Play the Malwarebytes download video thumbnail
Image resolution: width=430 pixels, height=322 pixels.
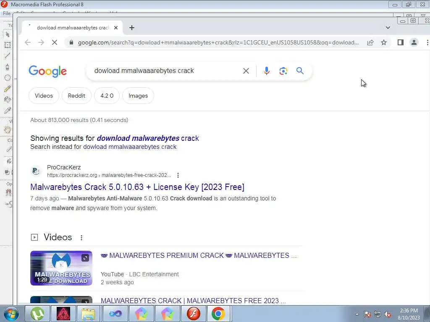click(61, 268)
